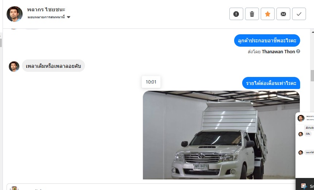Open the Thanawan Thon sender name
The image size is (314, 190).
[x=278, y=52]
